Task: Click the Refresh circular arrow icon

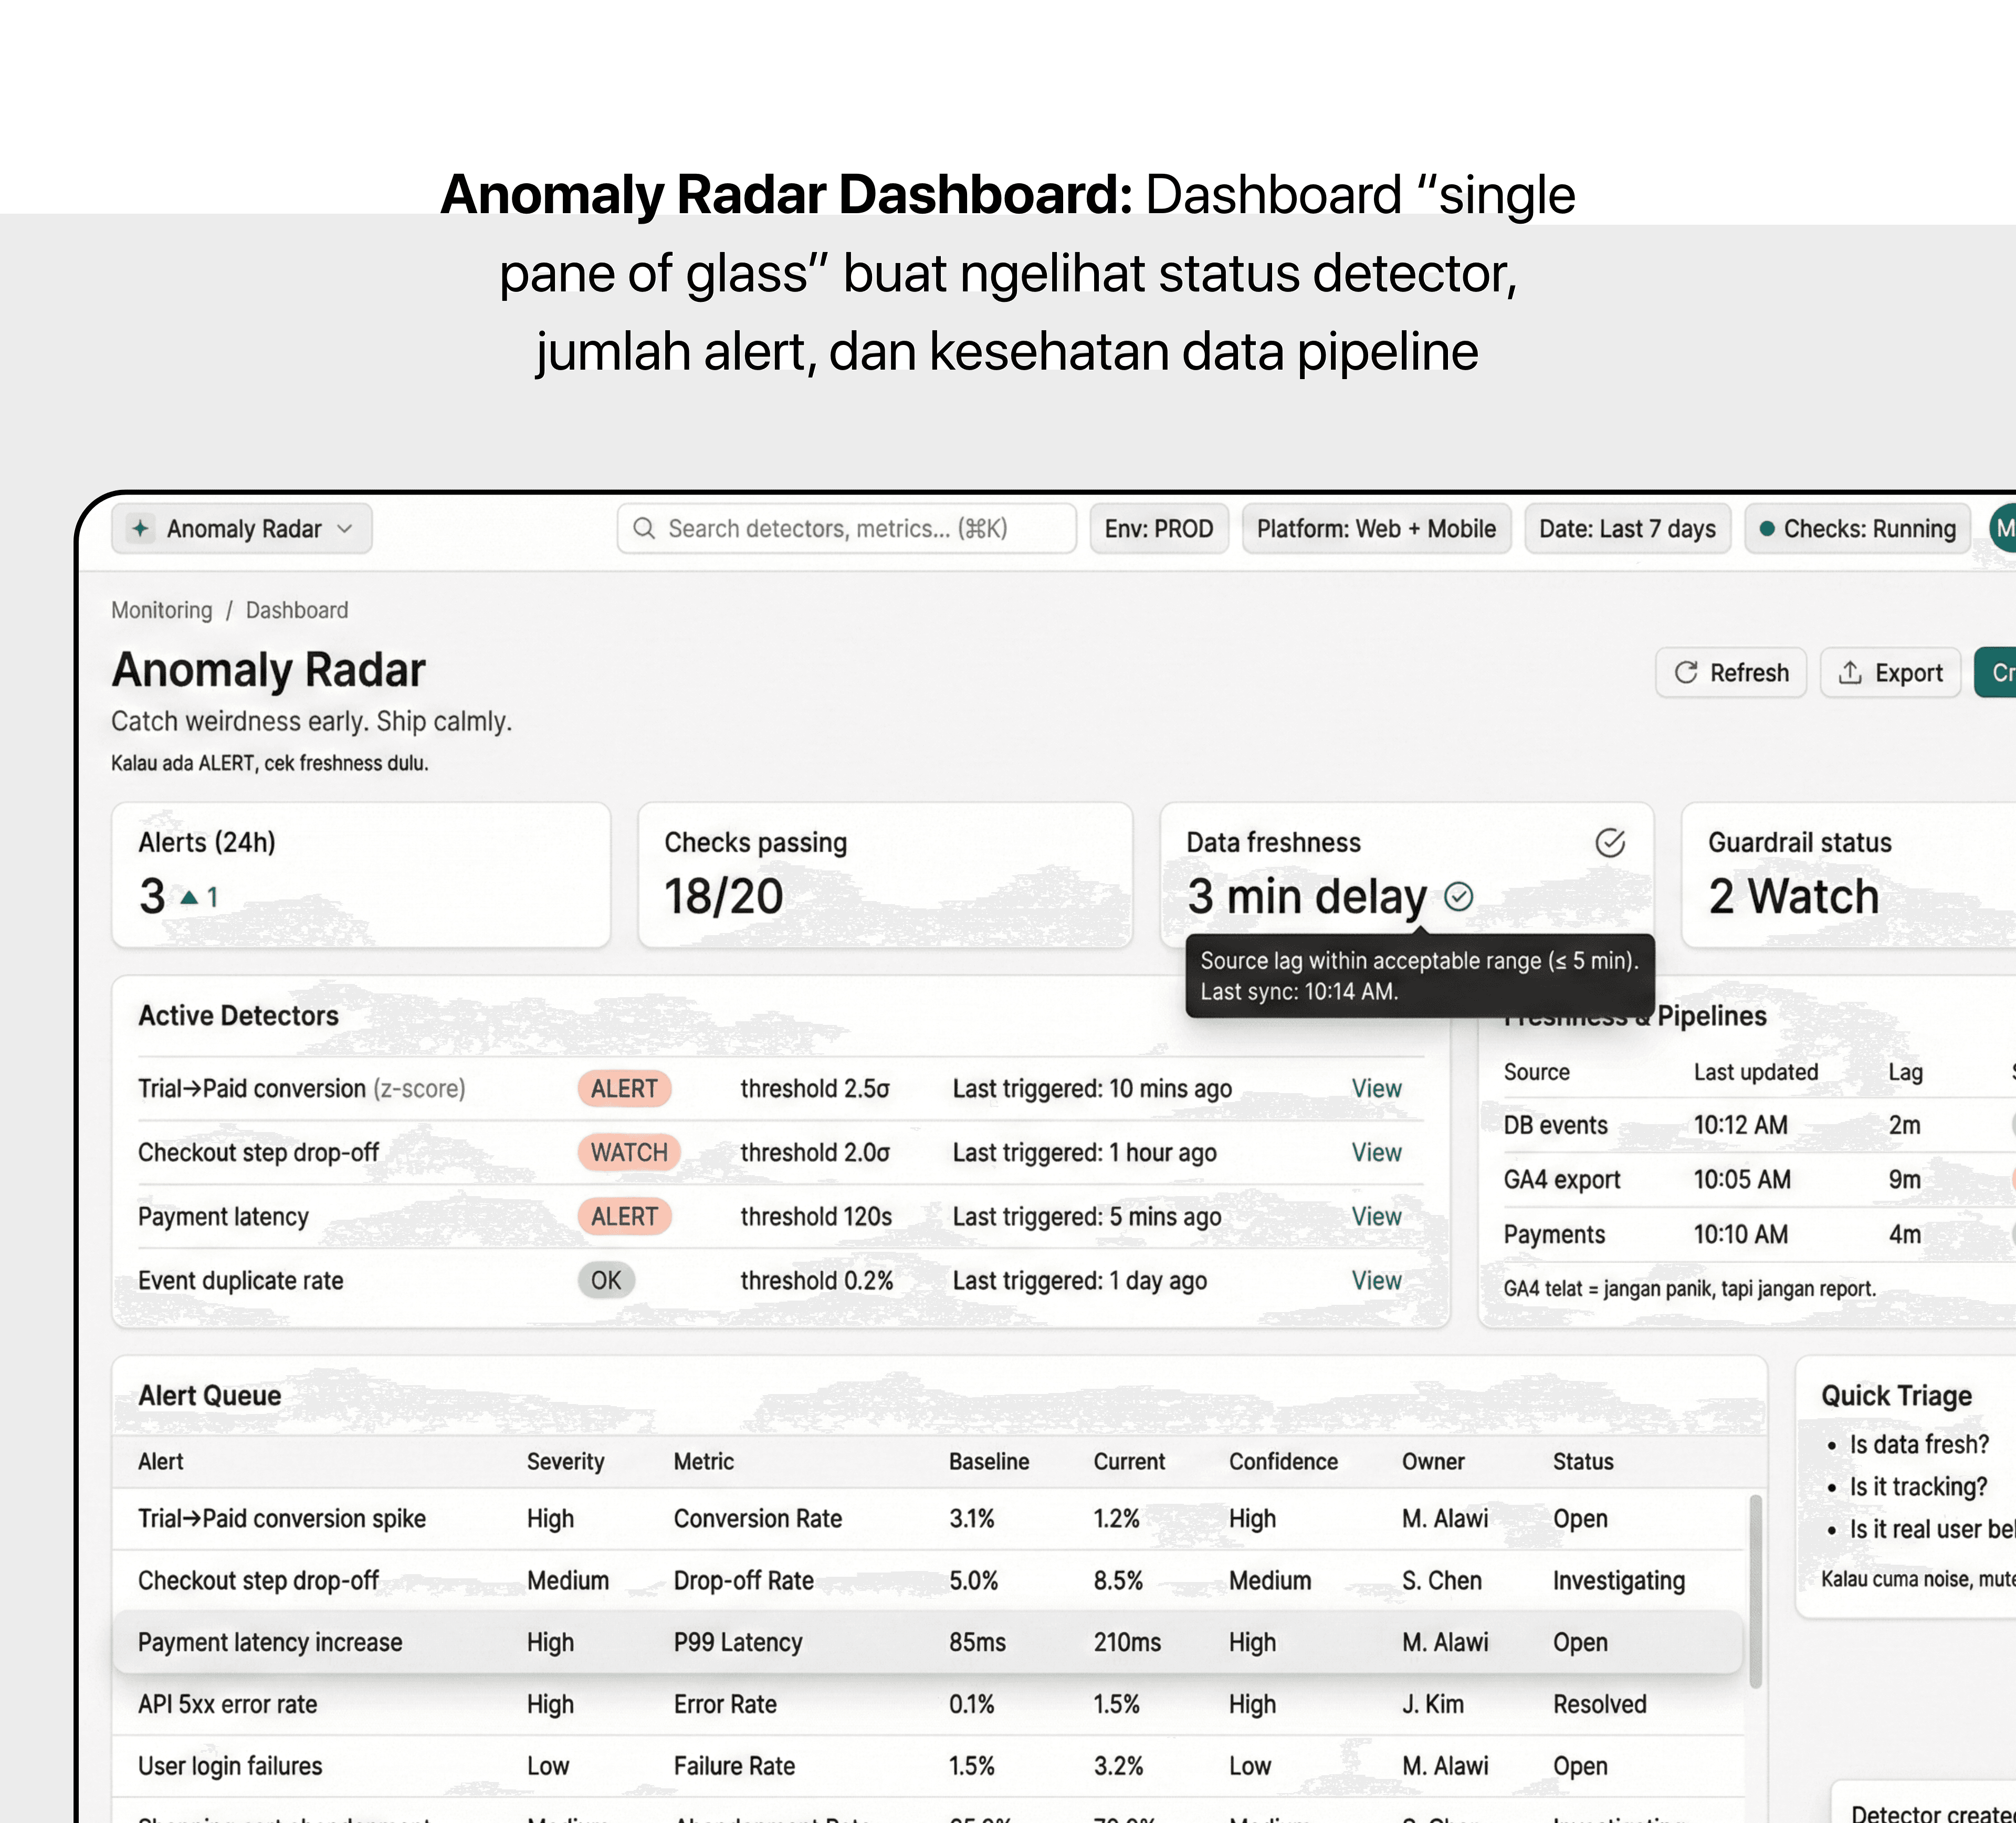Action: [1686, 672]
